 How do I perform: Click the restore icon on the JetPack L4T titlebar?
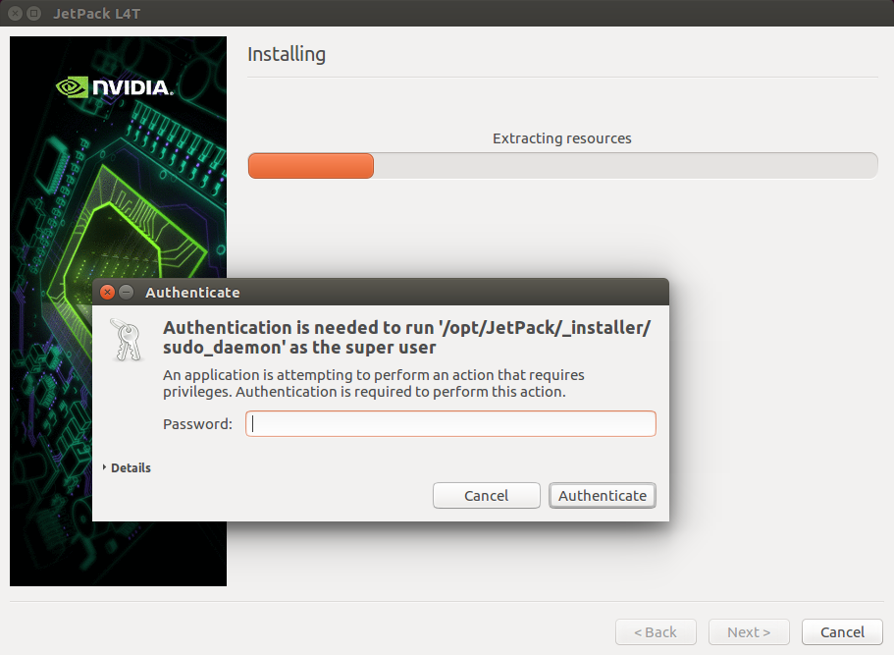coord(33,13)
